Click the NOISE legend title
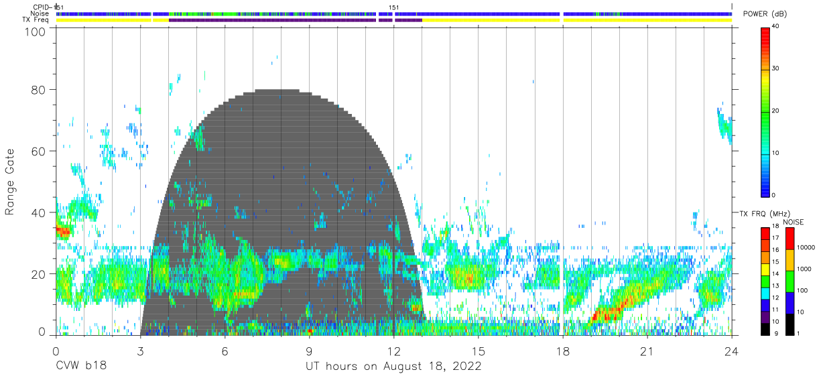Image resolution: width=823 pixels, height=380 pixels. click(793, 222)
